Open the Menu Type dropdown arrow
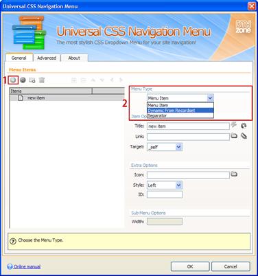258x276 pixels. 210,98
